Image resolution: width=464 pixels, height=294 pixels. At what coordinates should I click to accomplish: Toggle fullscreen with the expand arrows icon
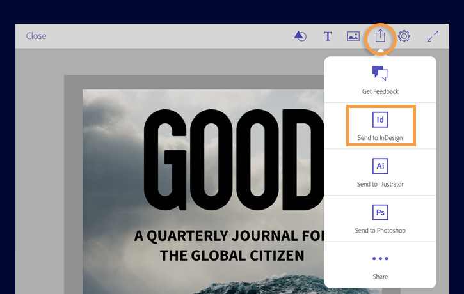click(x=433, y=36)
